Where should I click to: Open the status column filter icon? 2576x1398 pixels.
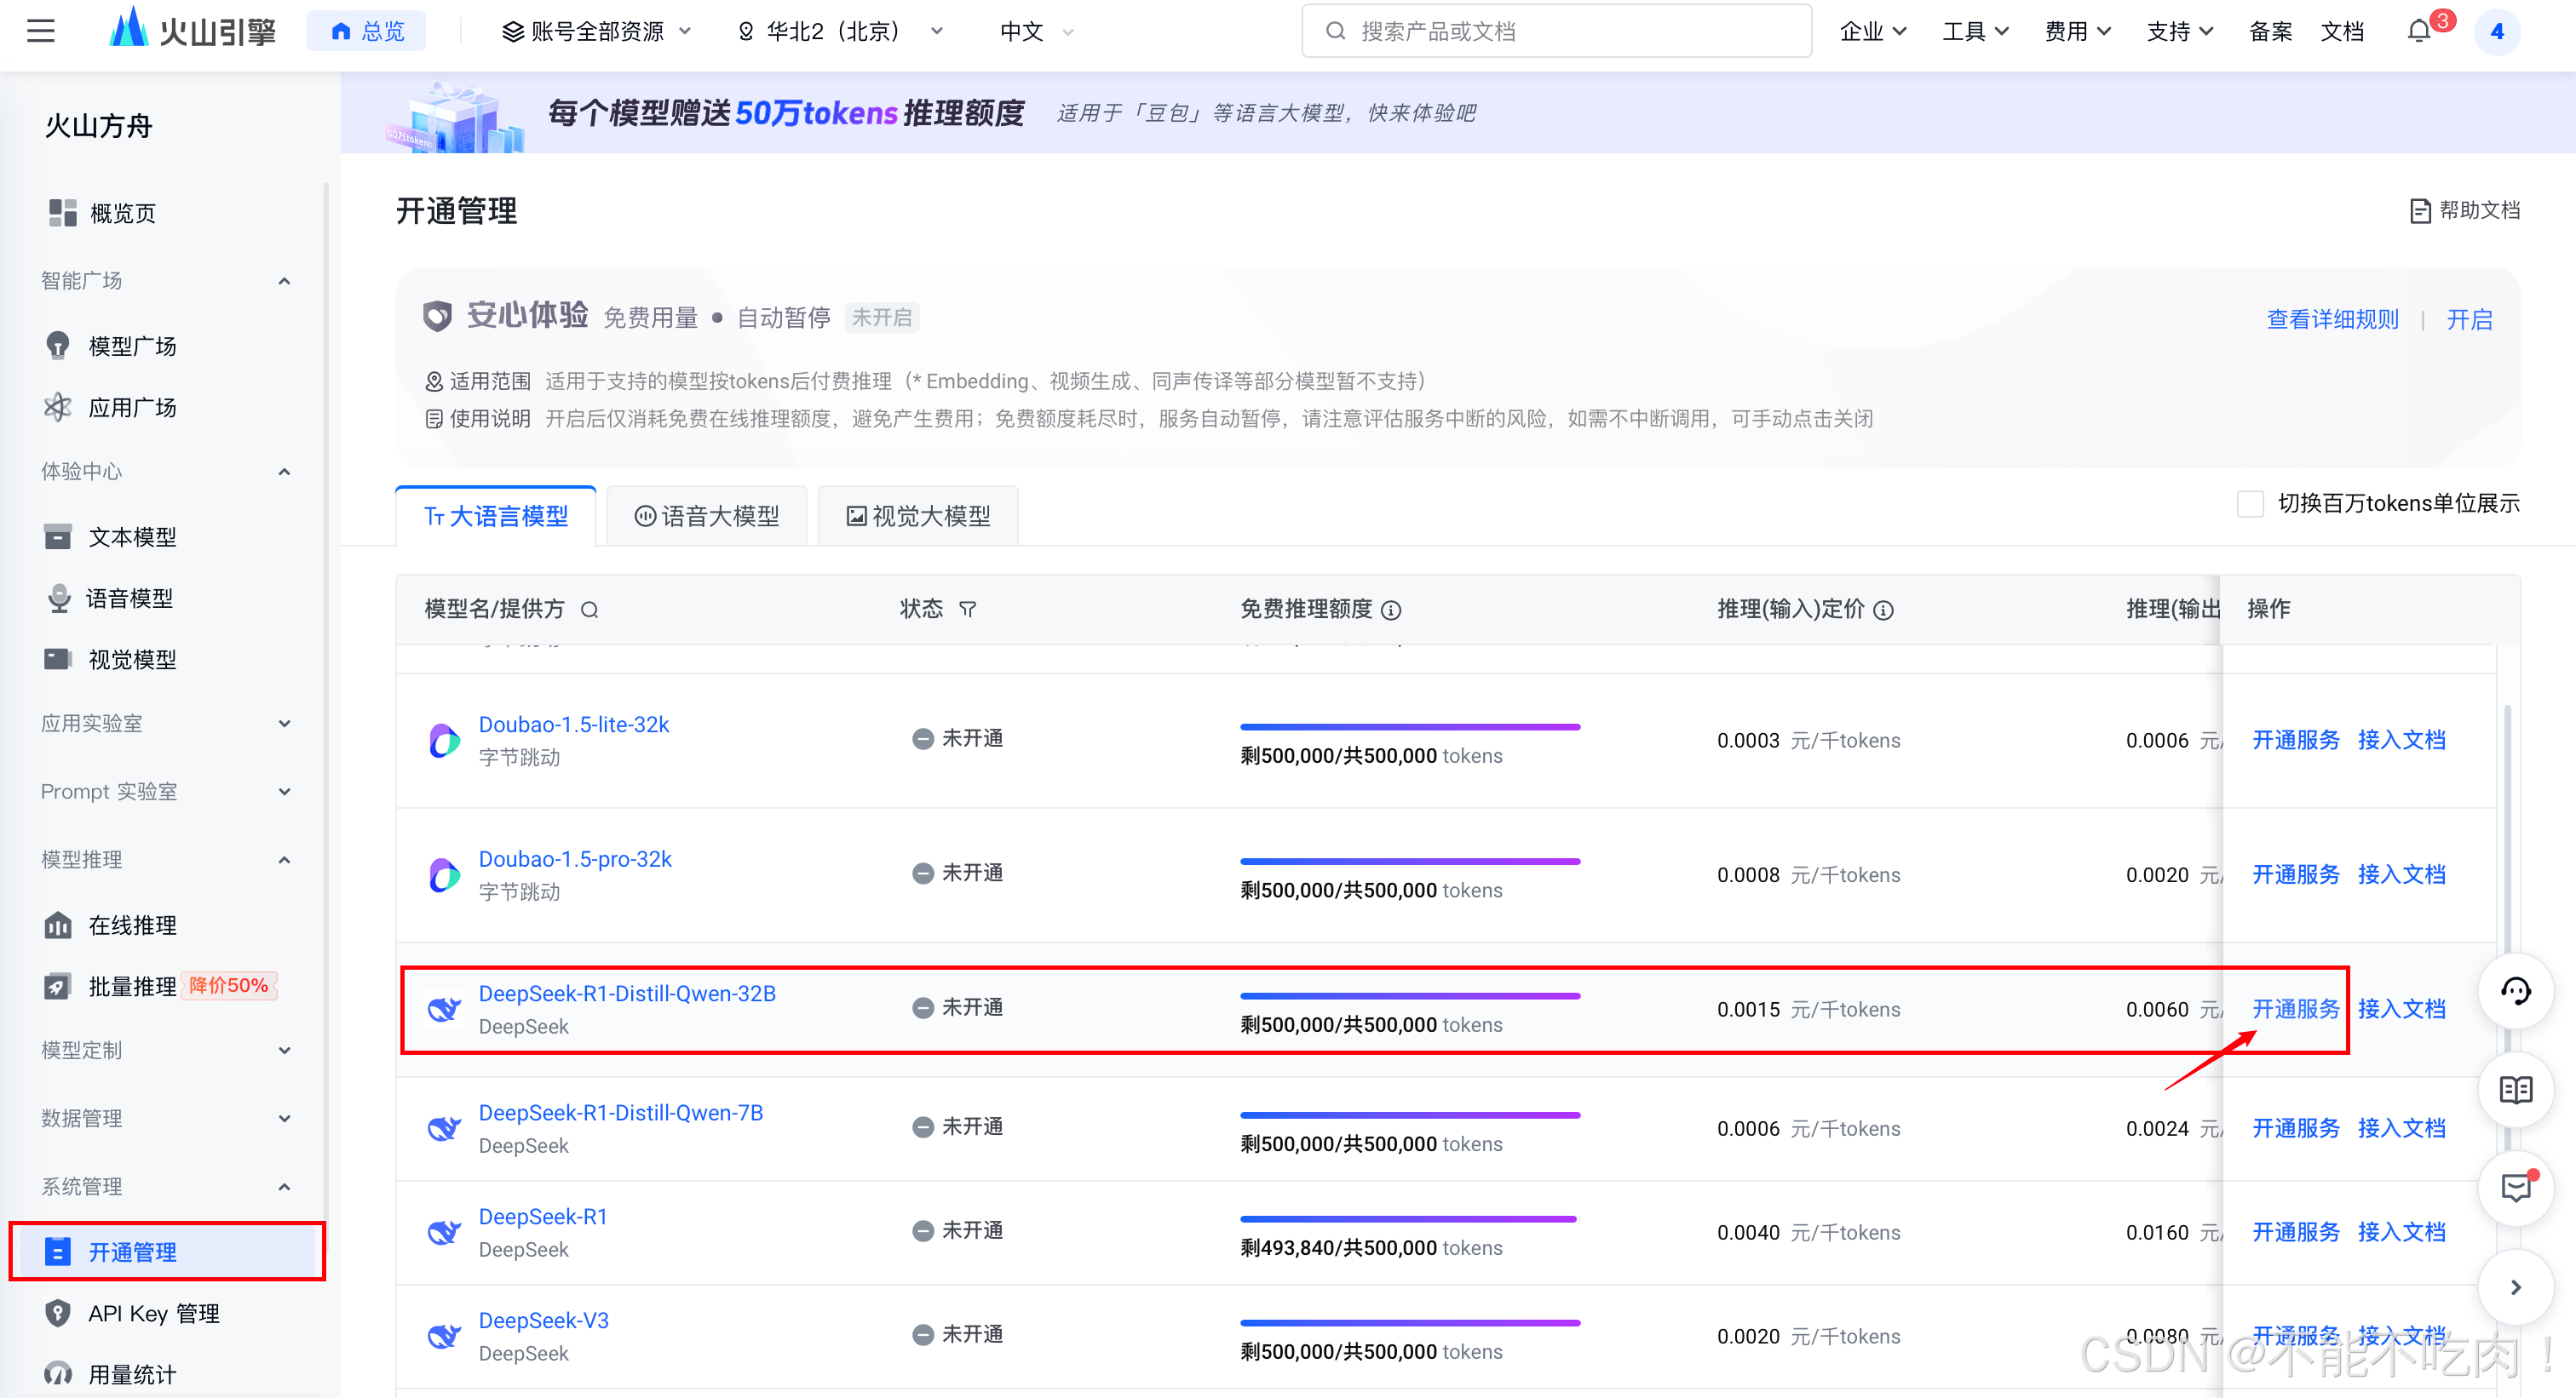pyautogui.click(x=967, y=610)
